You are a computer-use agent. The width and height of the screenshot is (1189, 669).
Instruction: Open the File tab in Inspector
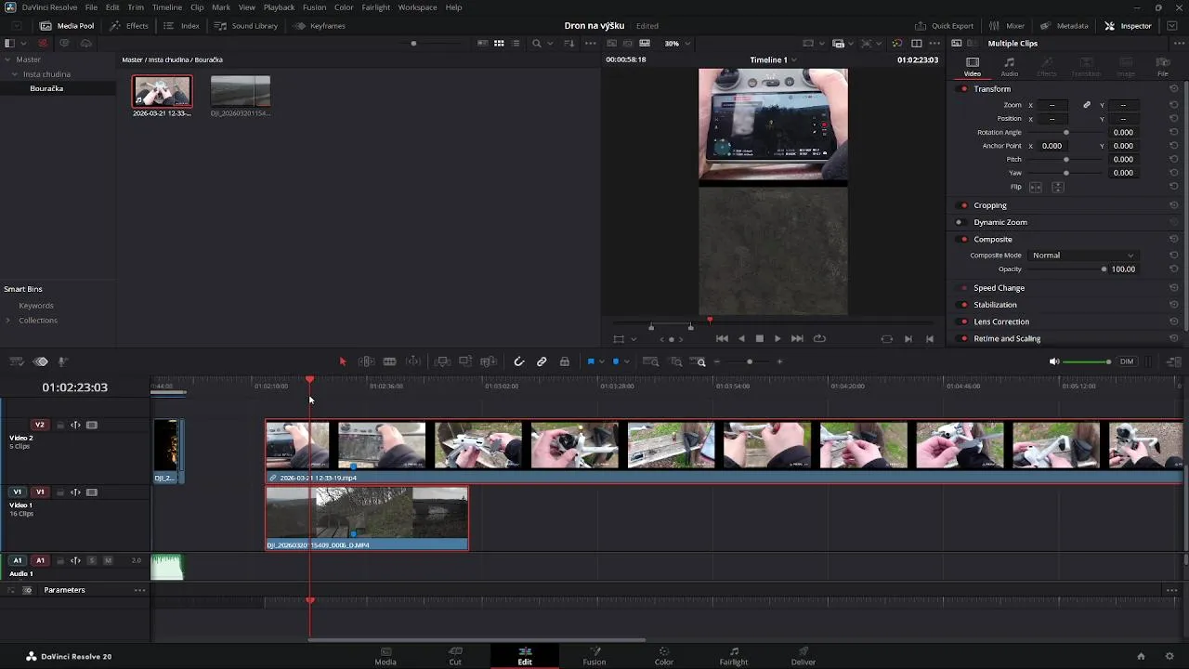pos(1162,67)
